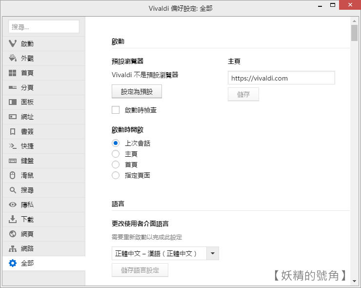
Task: Show the 隱私 settings category
Action: click(x=44, y=205)
